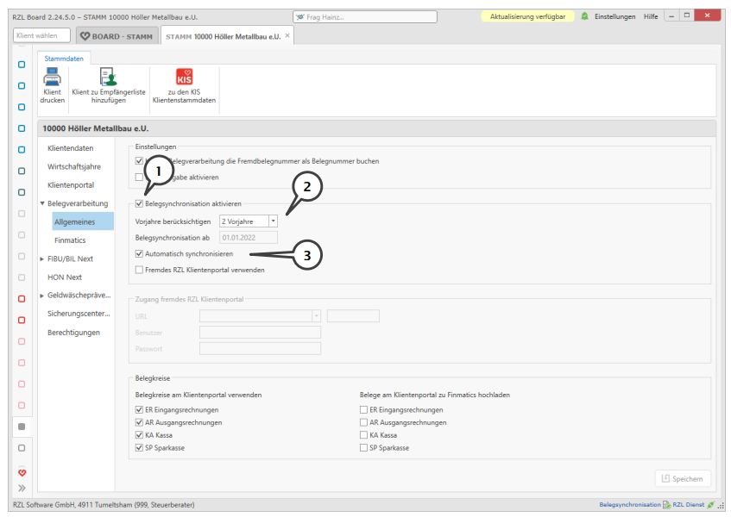This screenshot has height=517, width=731.
Task: Uncheck Belegsynchronisation aktivieren checkbox
Action: coord(140,204)
